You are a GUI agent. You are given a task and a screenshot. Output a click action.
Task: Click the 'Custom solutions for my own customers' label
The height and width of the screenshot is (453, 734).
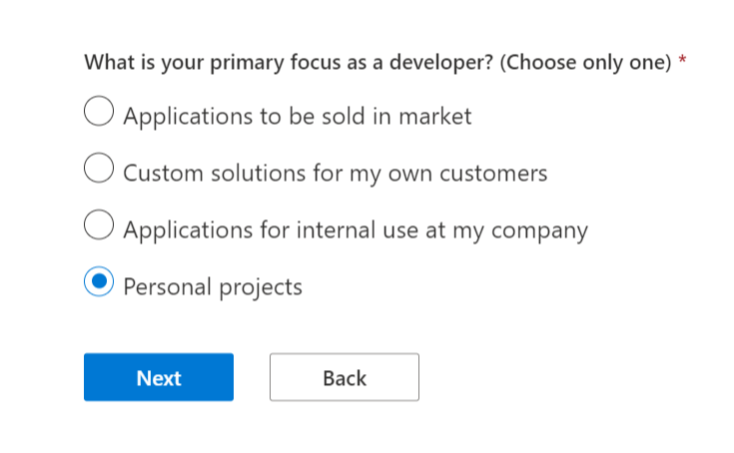335,174
